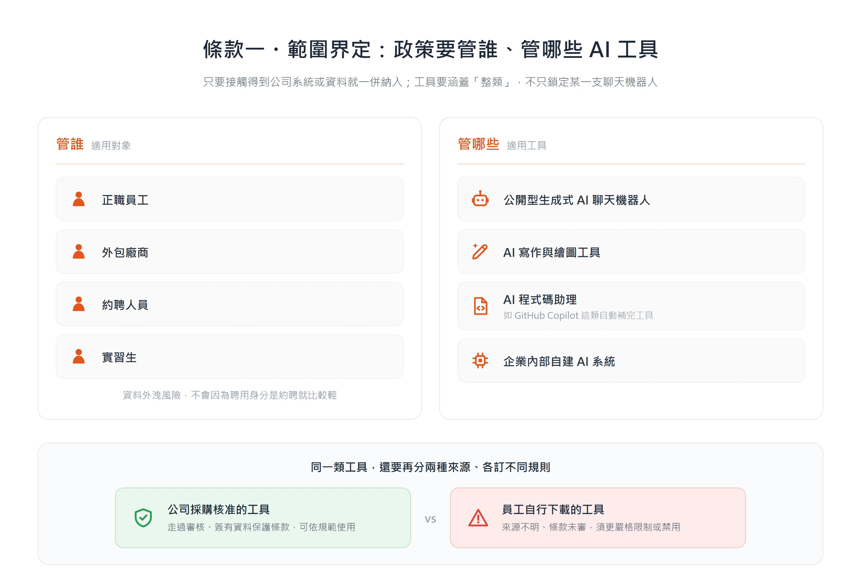Viewport: 861px width, 573px height.
Task: Click the code file icon for AI 程式碼助理
Action: [480, 306]
